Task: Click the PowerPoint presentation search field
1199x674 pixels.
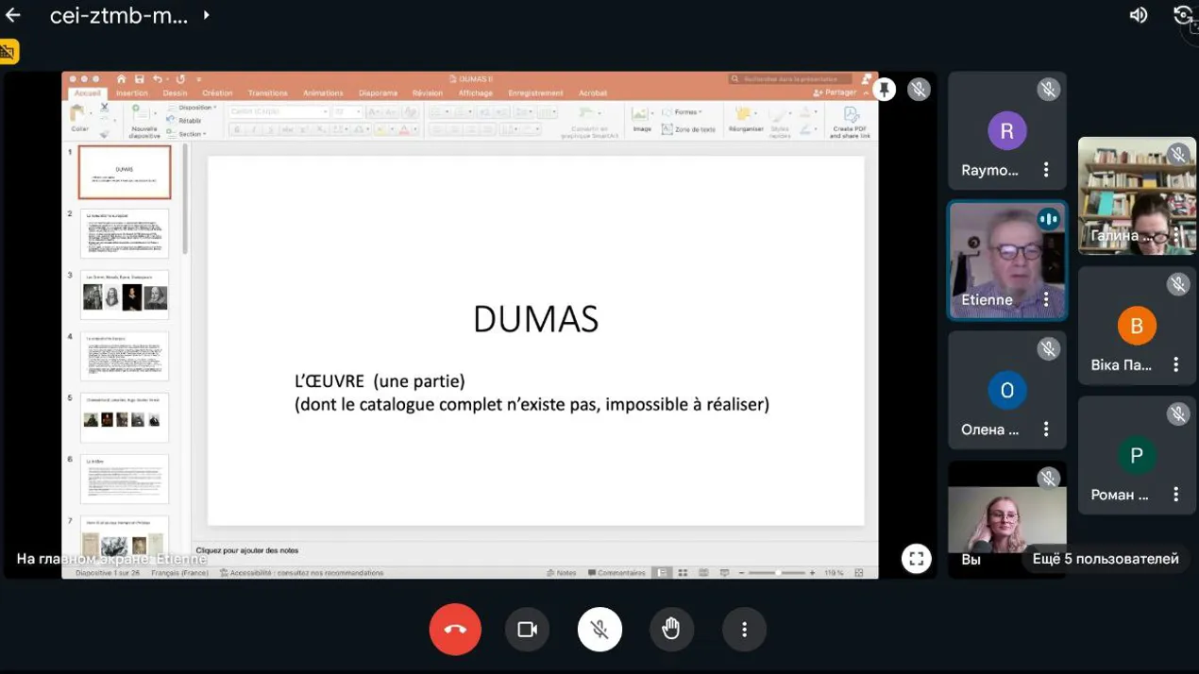Action: pyautogui.click(x=790, y=79)
